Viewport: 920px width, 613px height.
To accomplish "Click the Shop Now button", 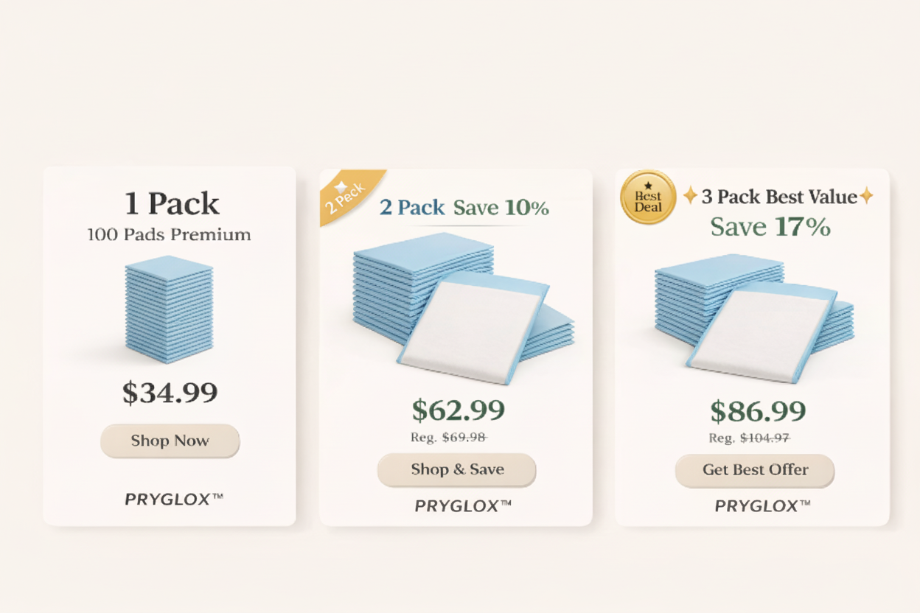I will 170,441.
